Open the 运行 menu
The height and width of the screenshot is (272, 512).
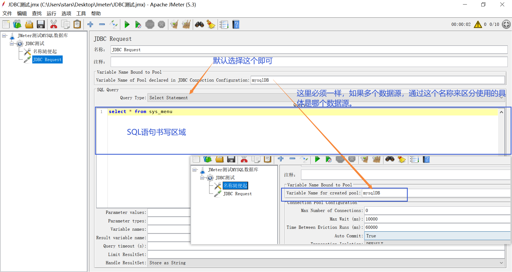(51, 13)
